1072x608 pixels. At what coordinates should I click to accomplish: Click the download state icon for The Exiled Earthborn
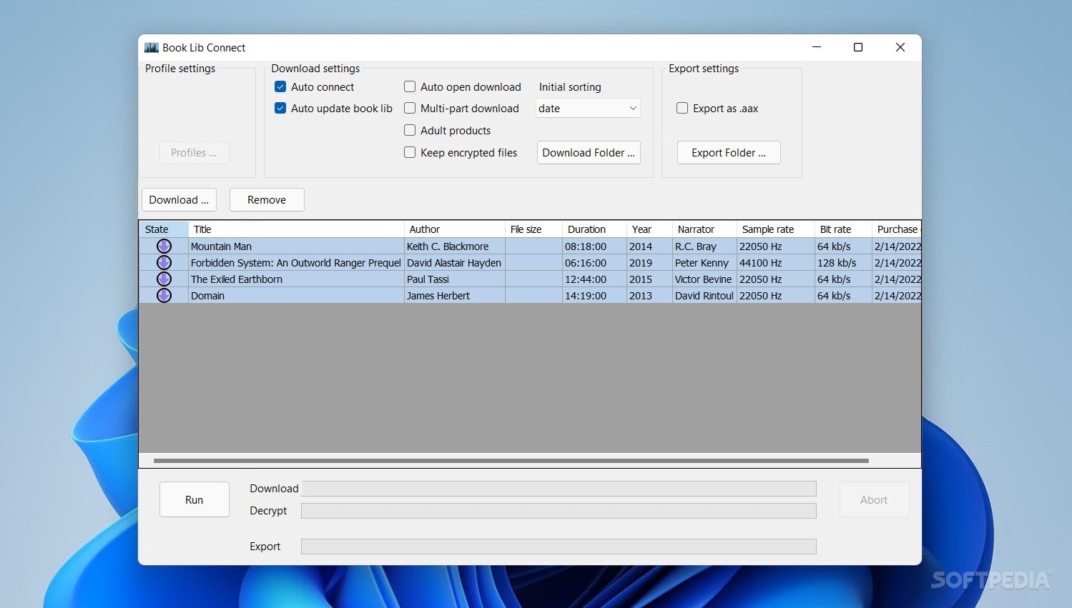pos(164,279)
